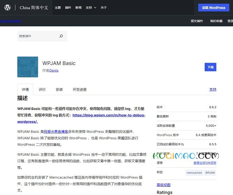Click the 3 周前 last updated value
The image size is (233, 195).
pos(212,116)
